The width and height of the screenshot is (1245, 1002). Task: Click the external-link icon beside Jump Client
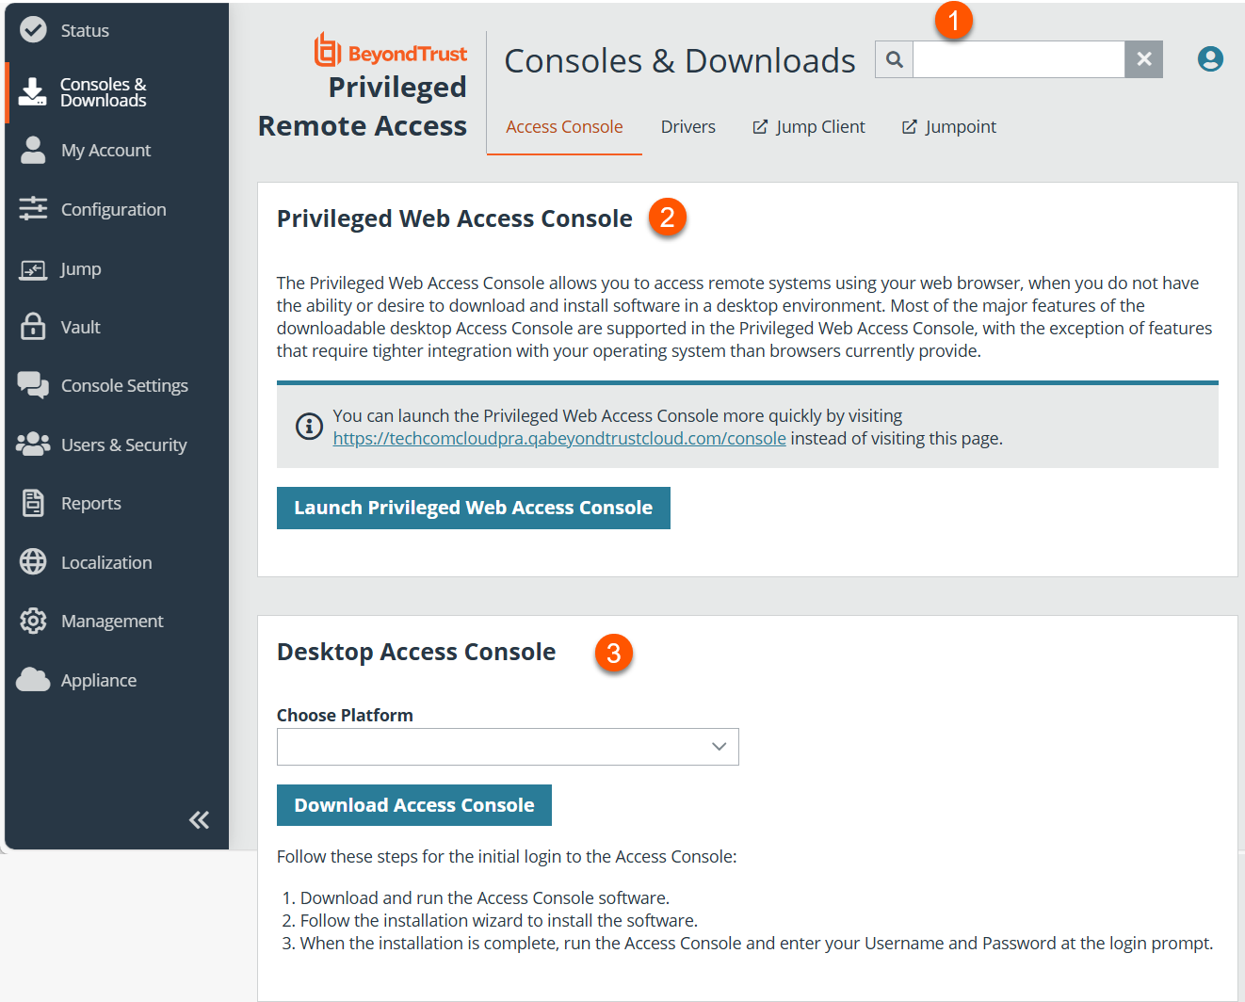pos(760,127)
